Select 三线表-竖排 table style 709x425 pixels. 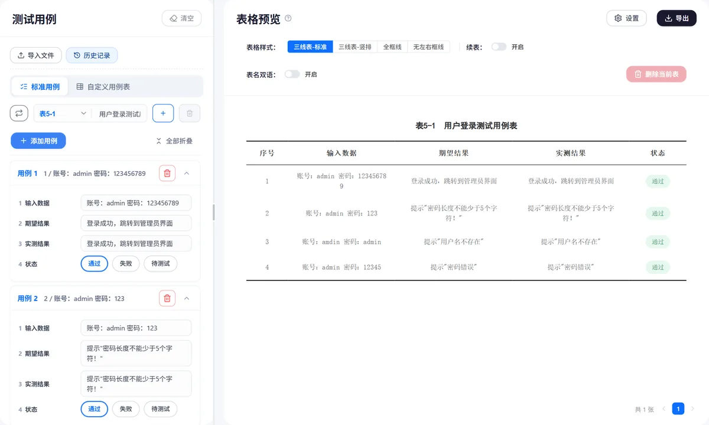click(355, 47)
